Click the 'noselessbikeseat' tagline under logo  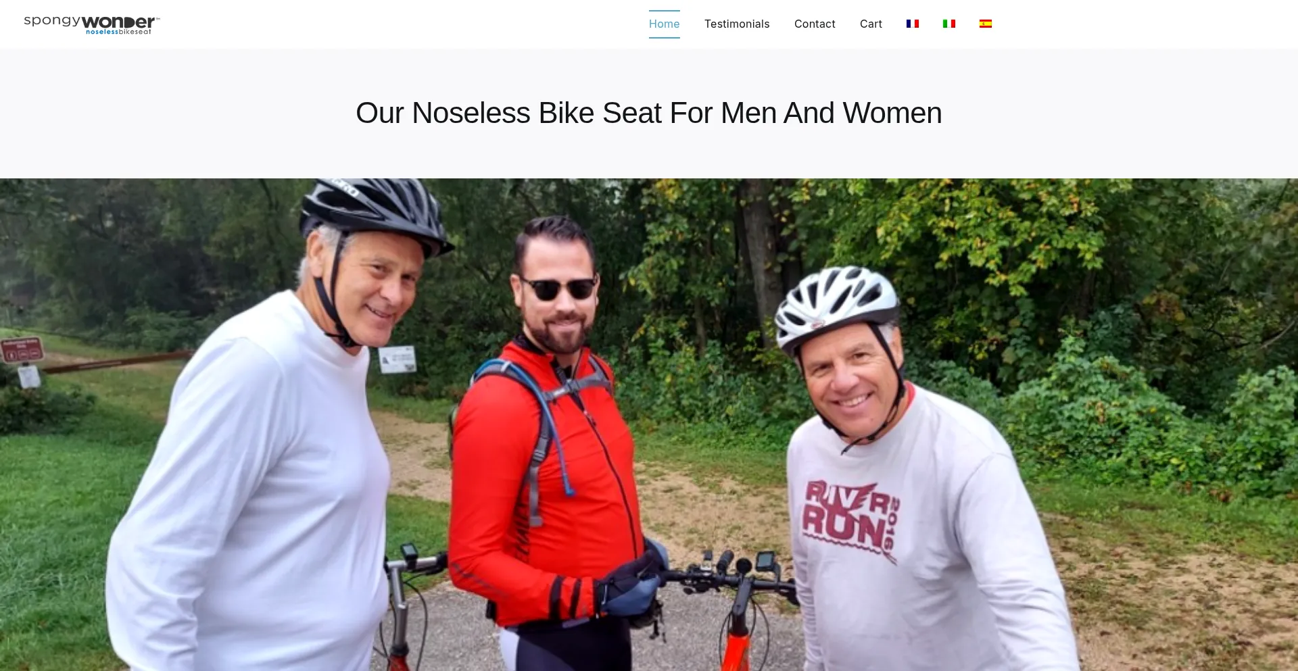tap(118, 32)
